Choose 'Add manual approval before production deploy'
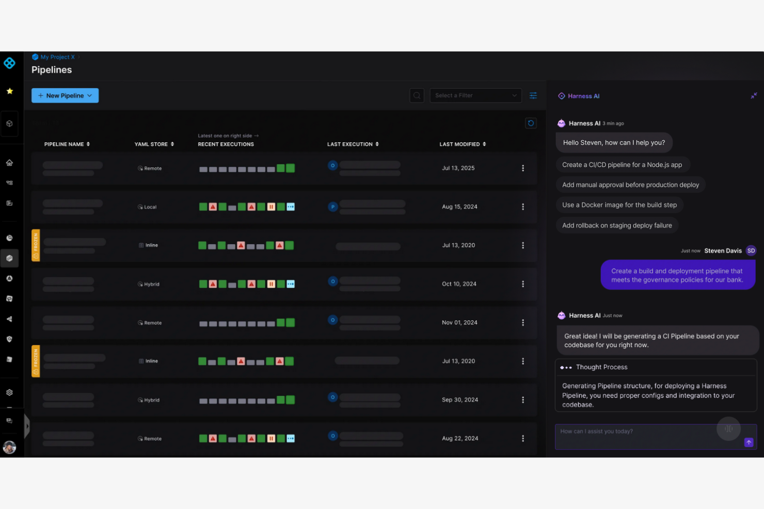The height and width of the screenshot is (509, 764). (630, 185)
